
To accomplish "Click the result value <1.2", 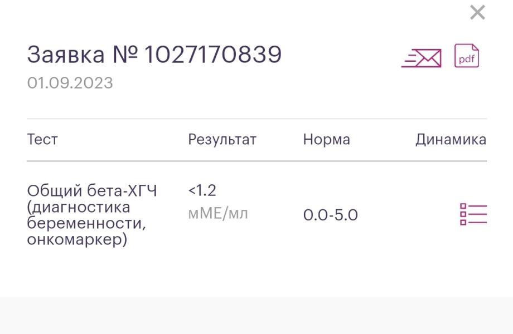I will coord(202,190).
